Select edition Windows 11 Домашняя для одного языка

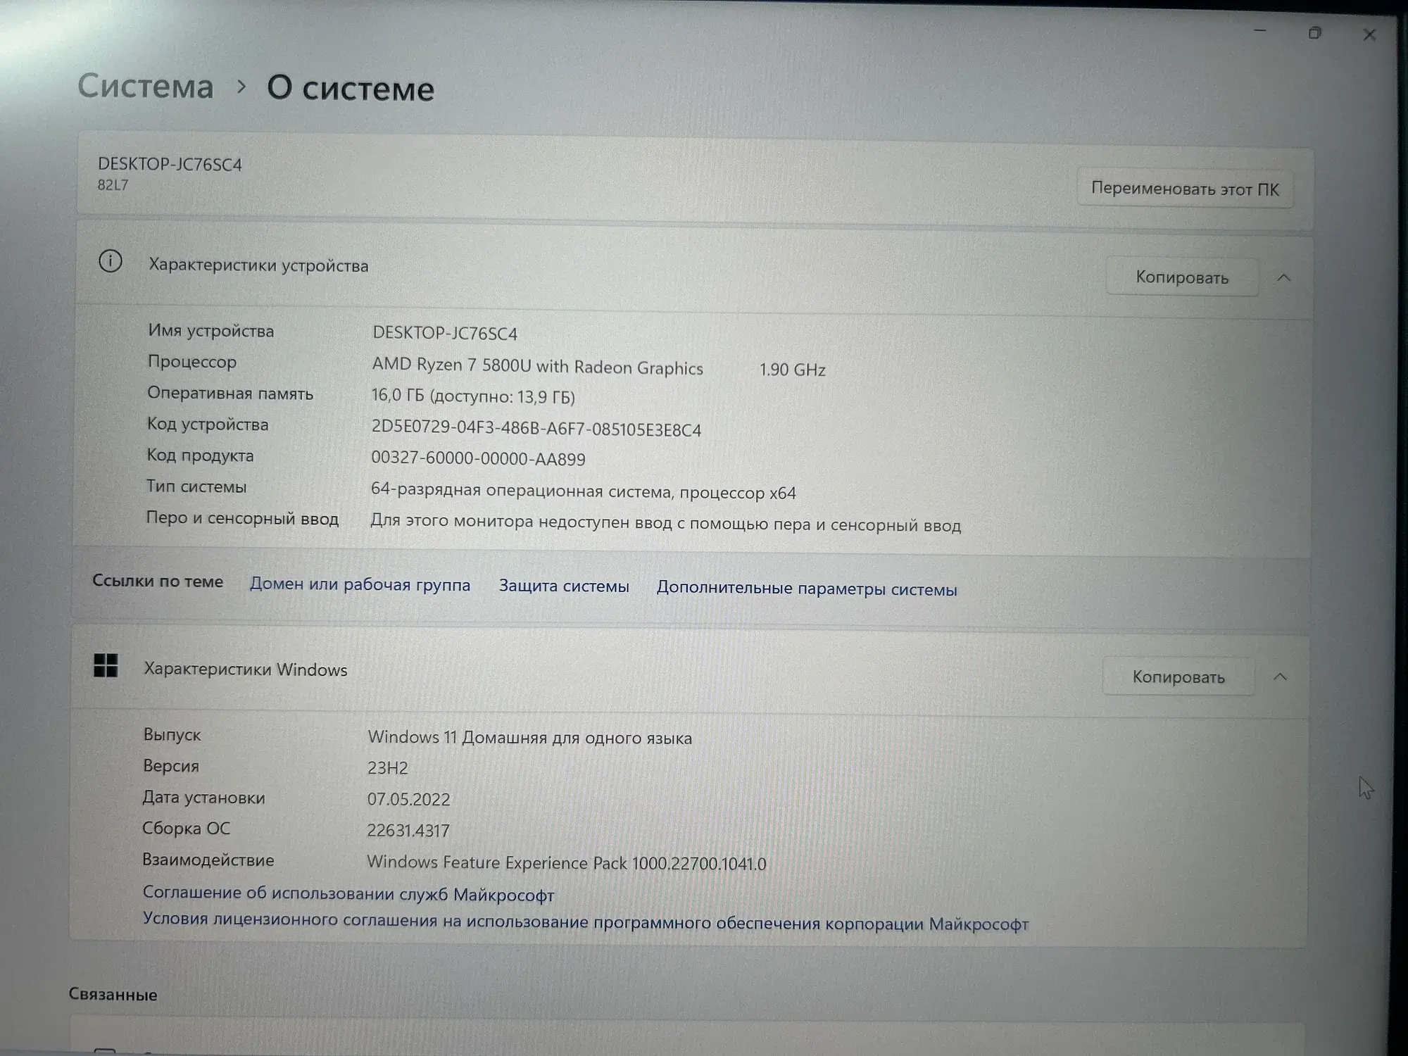529,738
